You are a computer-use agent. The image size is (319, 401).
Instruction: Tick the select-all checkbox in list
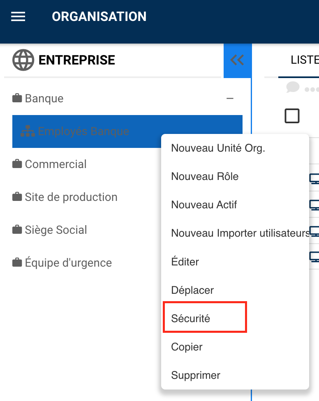[x=292, y=116]
